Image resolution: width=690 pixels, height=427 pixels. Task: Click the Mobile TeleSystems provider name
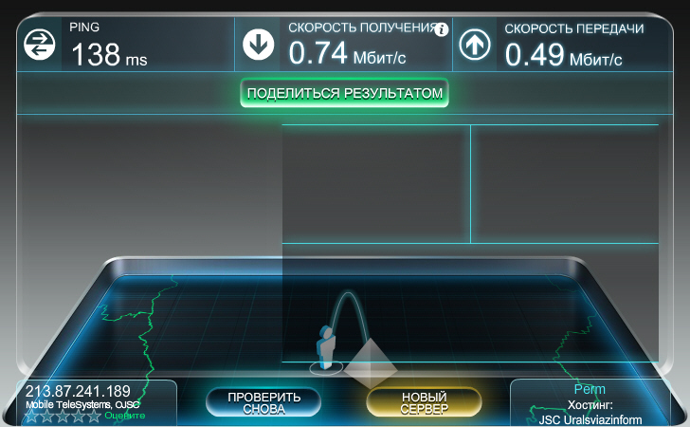[82, 405]
